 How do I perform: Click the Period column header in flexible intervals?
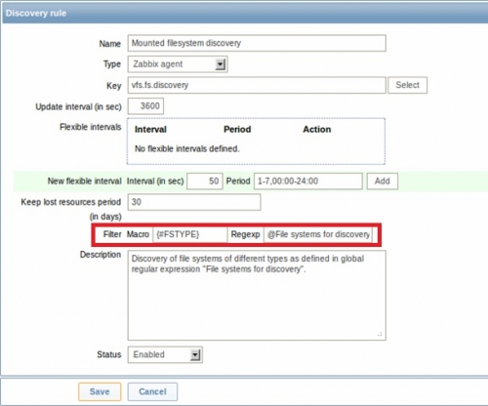pos(237,130)
